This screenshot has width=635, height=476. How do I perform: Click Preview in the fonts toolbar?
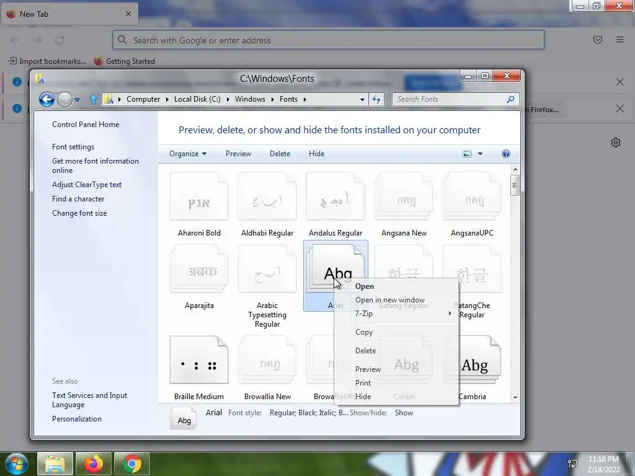click(x=238, y=154)
